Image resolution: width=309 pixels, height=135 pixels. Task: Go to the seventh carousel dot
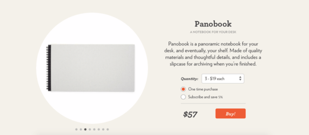[x=103, y=129]
